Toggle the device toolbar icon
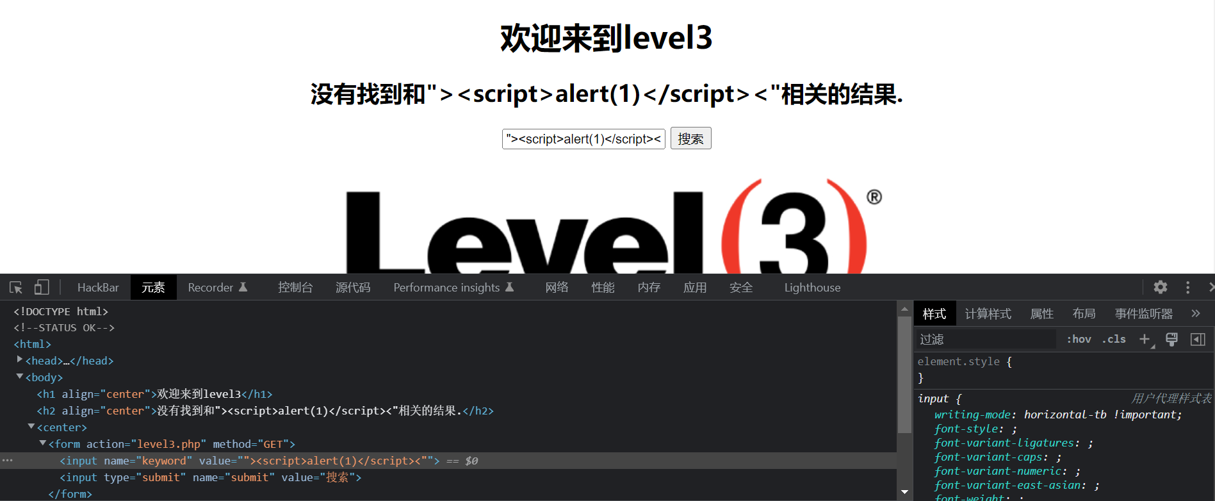This screenshot has height=501, width=1215. coord(42,288)
